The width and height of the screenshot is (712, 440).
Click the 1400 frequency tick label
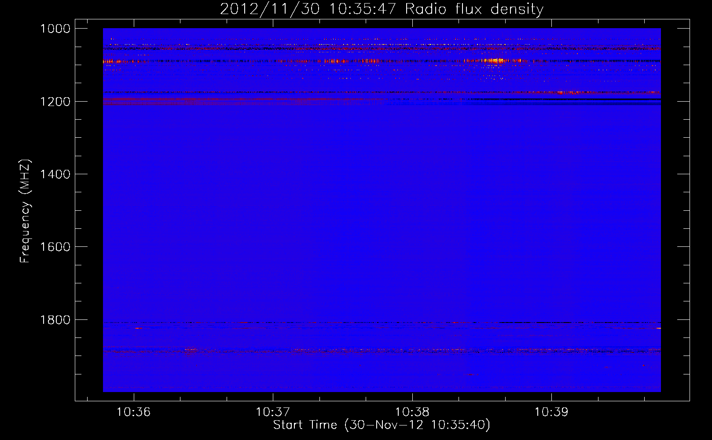point(55,174)
